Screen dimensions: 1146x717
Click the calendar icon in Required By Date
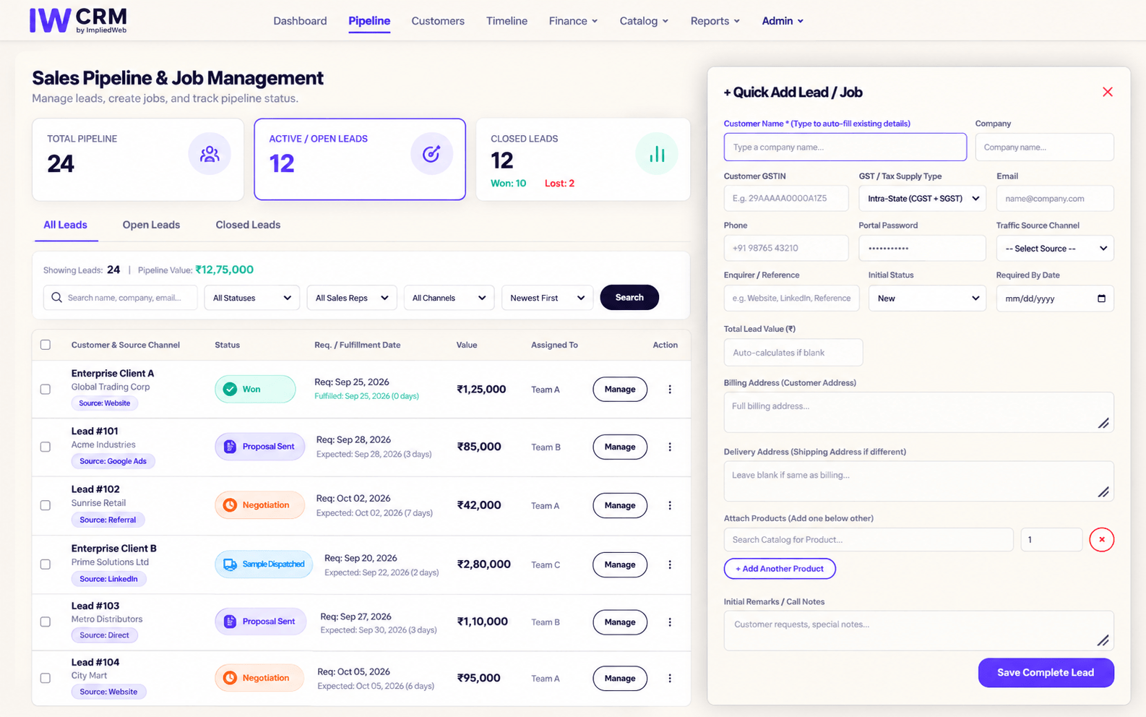point(1101,299)
